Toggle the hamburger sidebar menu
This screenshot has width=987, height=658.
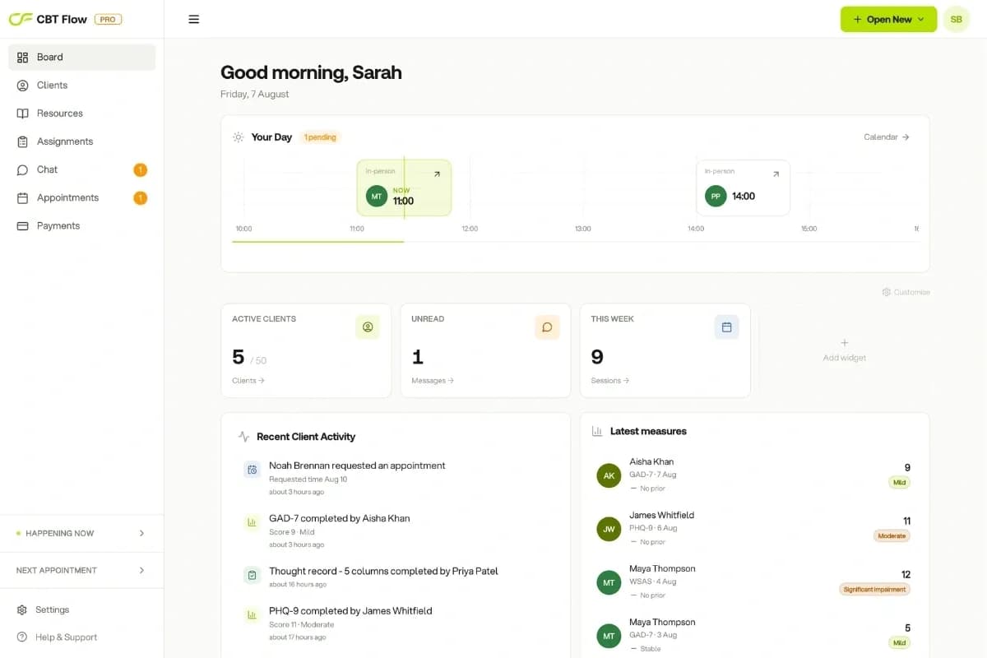click(x=194, y=20)
